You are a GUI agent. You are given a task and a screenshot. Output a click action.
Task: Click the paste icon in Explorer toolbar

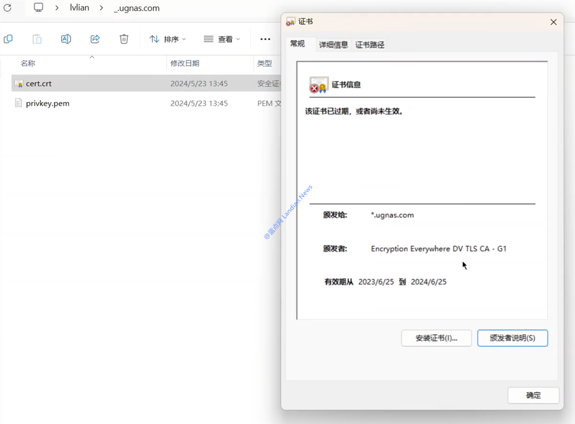click(37, 39)
